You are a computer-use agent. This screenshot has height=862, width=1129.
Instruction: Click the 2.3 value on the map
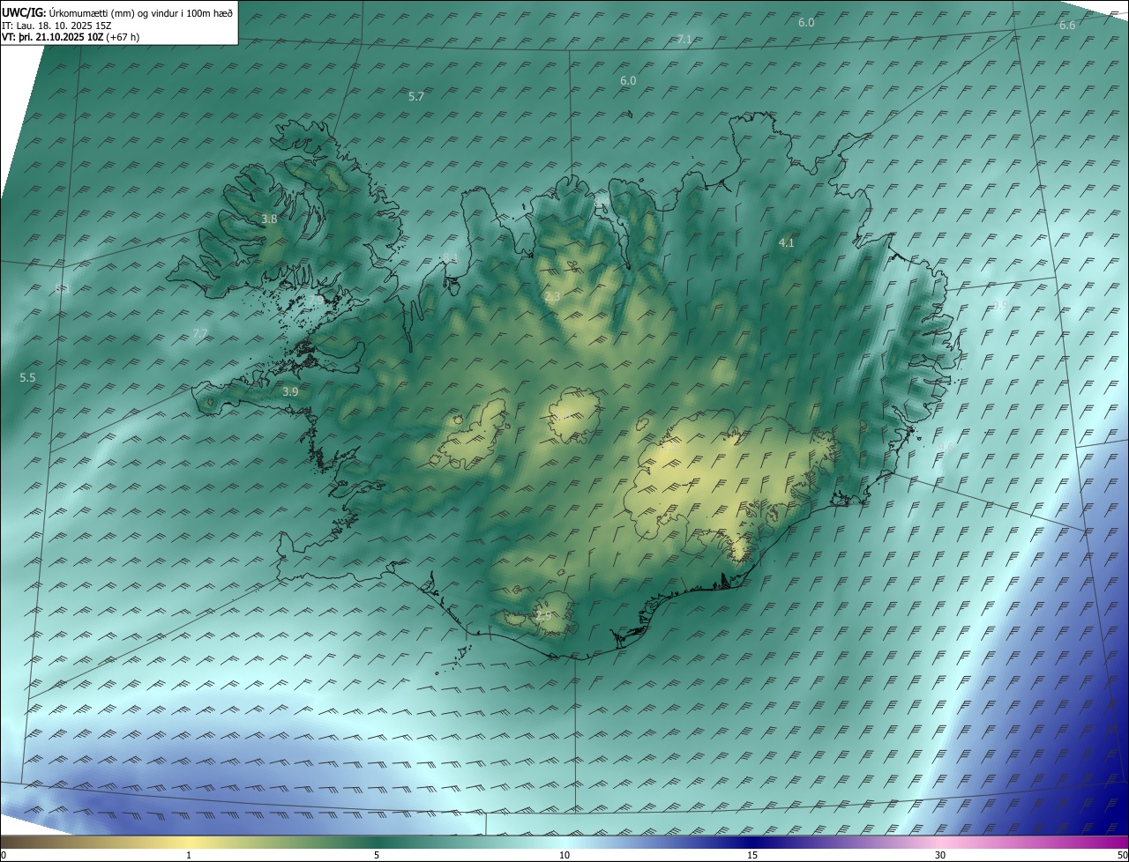point(552,298)
